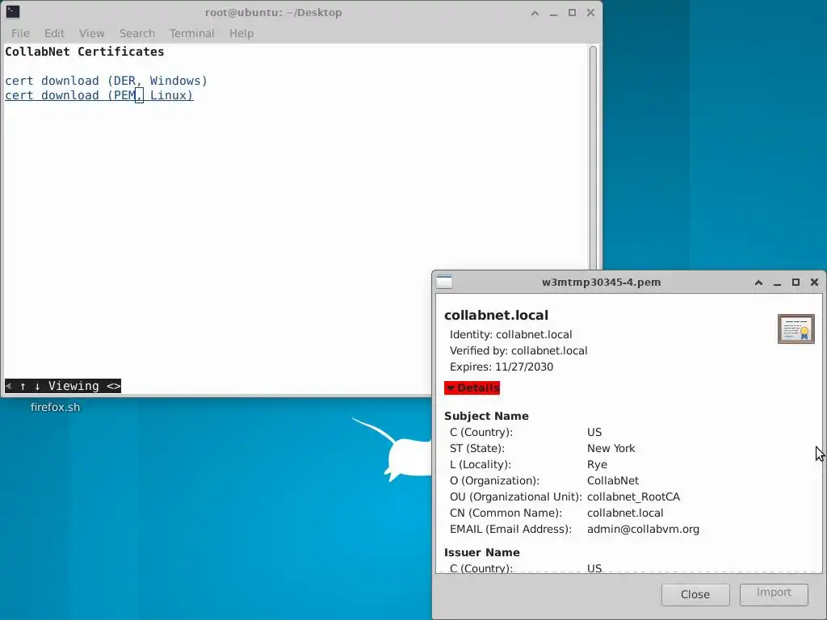The width and height of the screenshot is (827, 620).
Task: Open the Help menu in terminal
Action: pyautogui.click(x=241, y=33)
